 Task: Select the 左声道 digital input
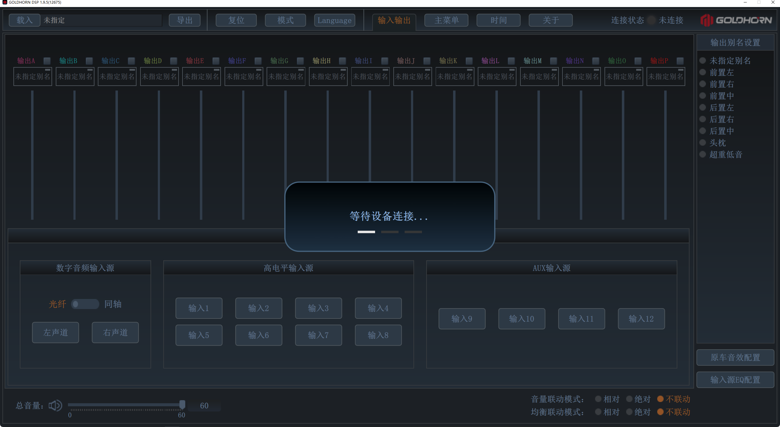tap(55, 332)
